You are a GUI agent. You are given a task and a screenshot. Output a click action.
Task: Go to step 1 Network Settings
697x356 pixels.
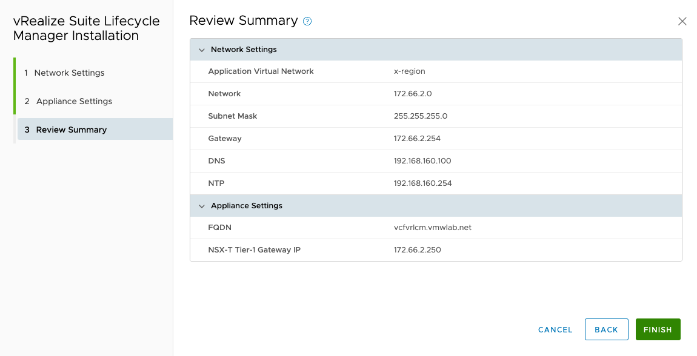64,73
